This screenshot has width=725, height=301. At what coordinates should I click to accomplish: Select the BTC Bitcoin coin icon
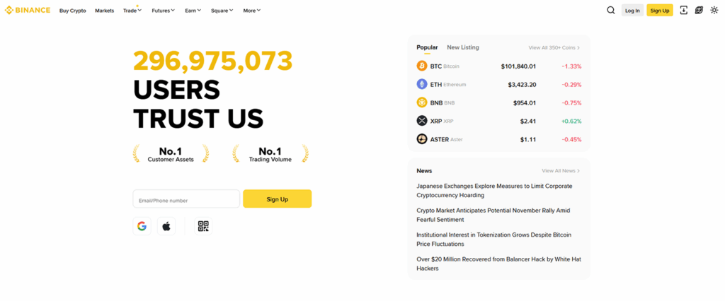[x=422, y=66]
